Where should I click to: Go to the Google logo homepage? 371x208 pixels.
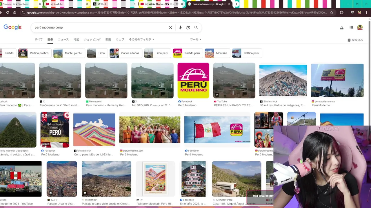click(12, 27)
